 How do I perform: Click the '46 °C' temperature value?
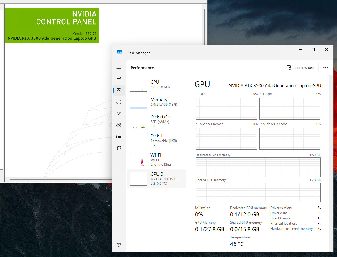pyautogui.click(x=237, y=244)
